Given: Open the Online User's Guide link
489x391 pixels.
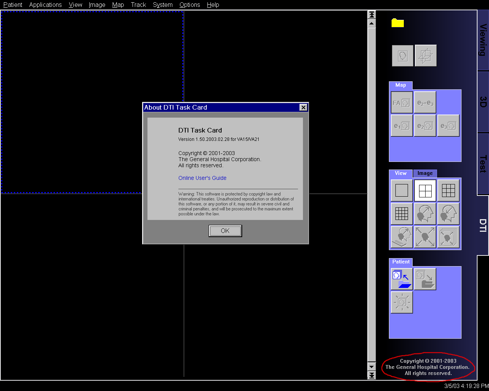Looking at the screenshot, I should pyautogui.click(x=202, y=178).
